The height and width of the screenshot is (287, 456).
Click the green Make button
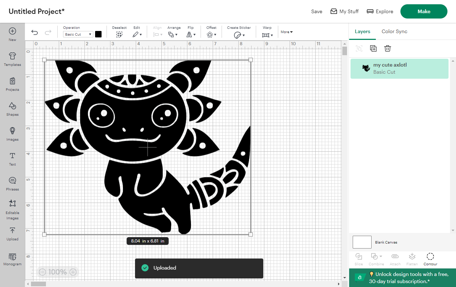coord(424,11)
